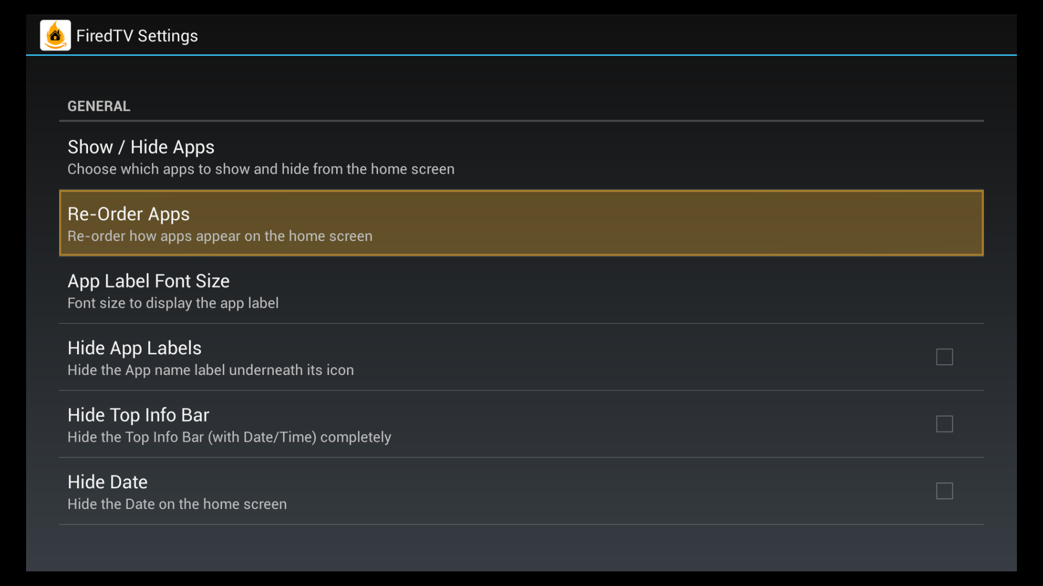Click the Hide Top Info Bar title
This screenshot has height=586, width=1043.
tap(138, 415)
